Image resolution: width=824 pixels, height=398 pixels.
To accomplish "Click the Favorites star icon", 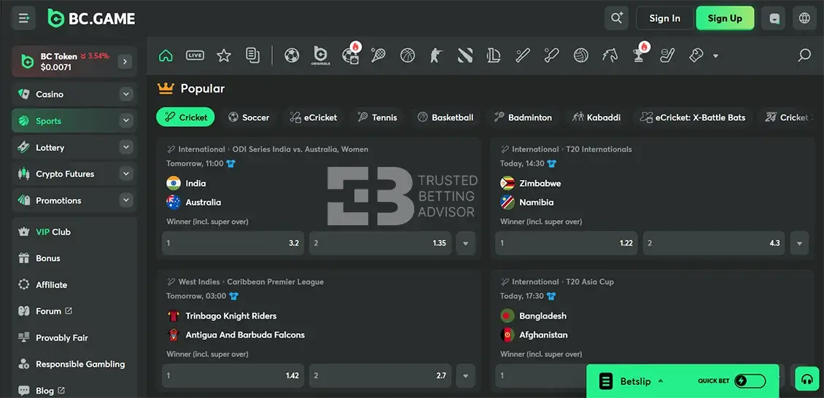I will tap(224, 55).
